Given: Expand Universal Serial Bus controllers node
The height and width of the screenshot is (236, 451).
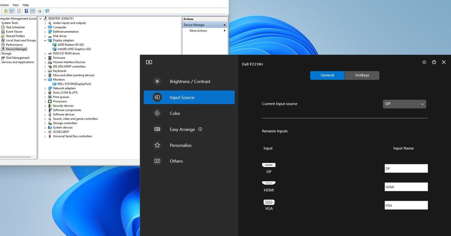Looking at the screenshot, I should tap(45, 136).
